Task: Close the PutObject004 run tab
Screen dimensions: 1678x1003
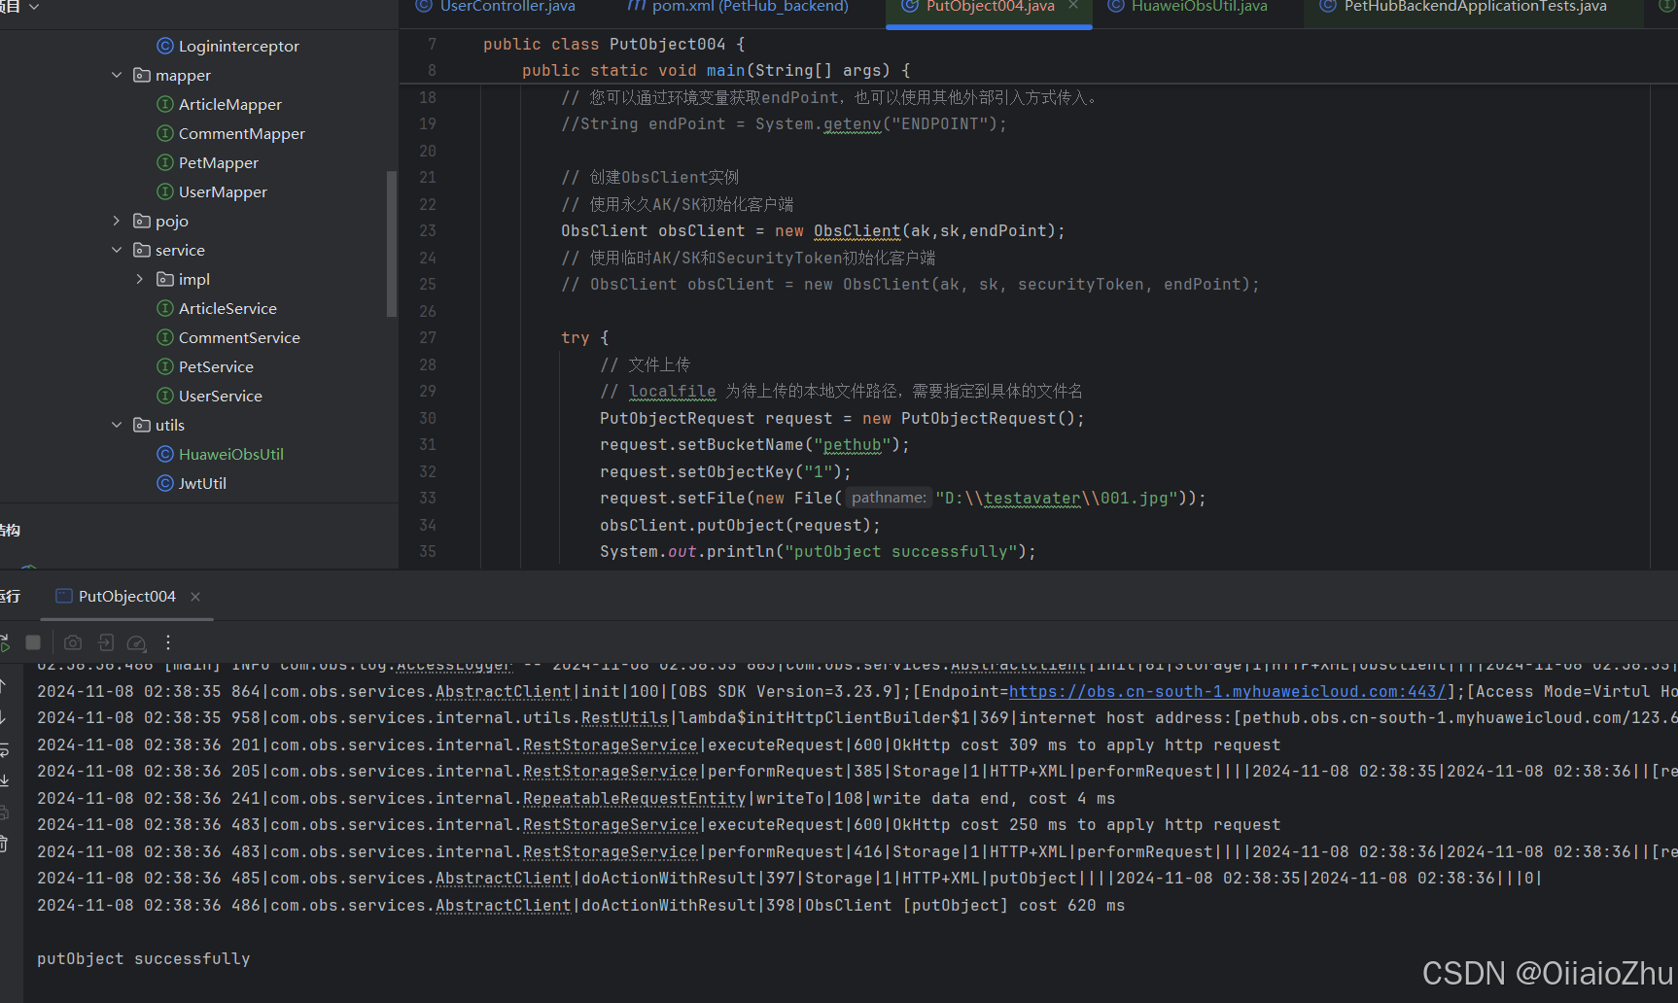Action: [195, 597]
